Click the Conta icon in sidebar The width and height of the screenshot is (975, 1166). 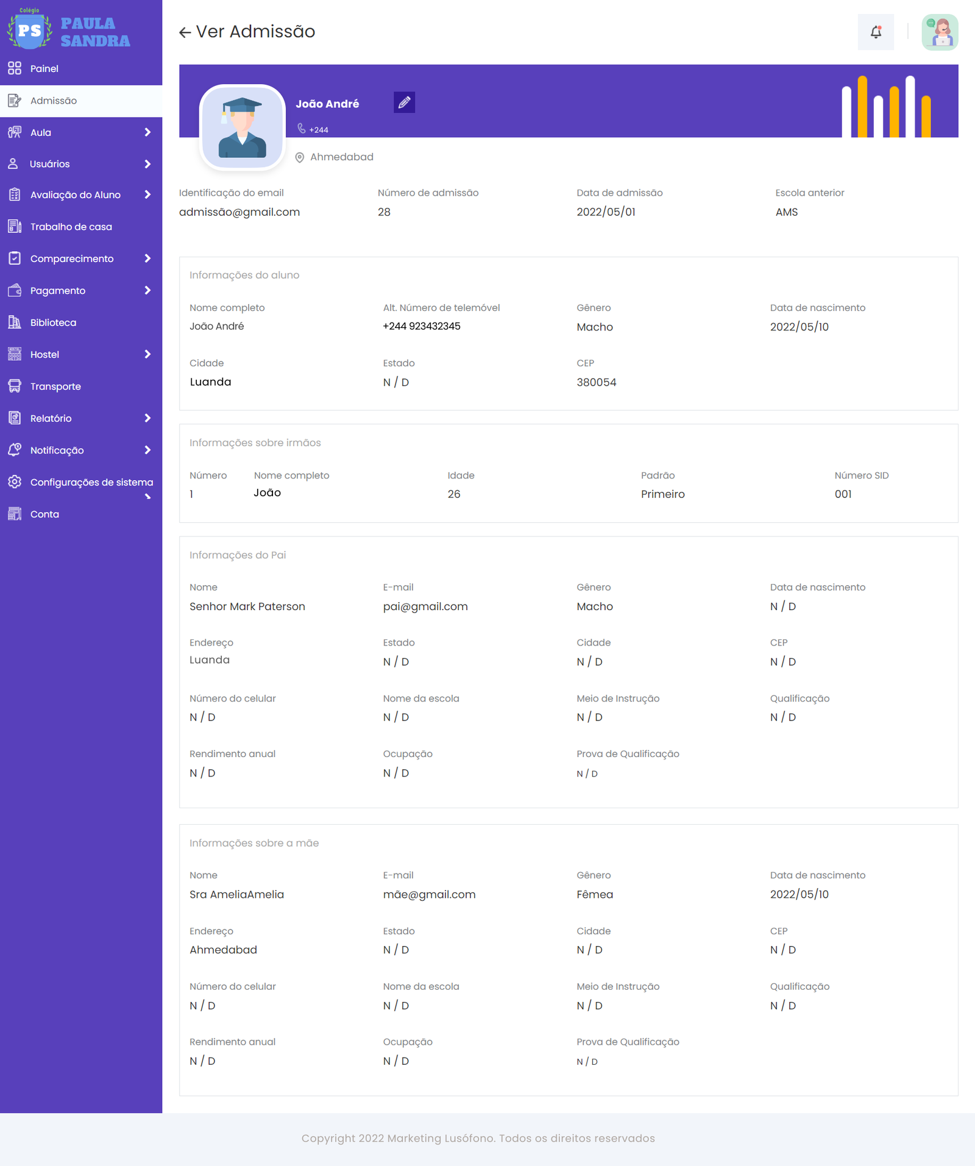(15, 514)
